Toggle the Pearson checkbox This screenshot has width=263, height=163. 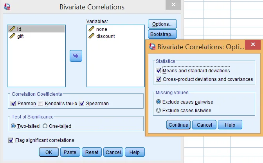pos(13,103)
